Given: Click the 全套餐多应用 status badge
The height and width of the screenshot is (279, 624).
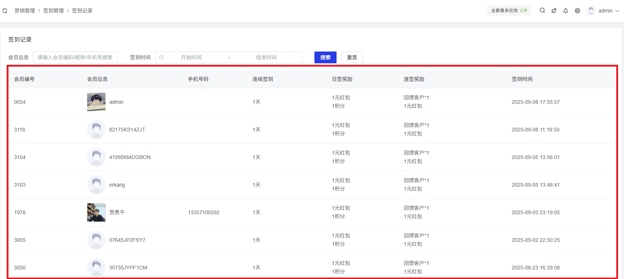Looking at the screenshot, I should click(x=509, y=11).
